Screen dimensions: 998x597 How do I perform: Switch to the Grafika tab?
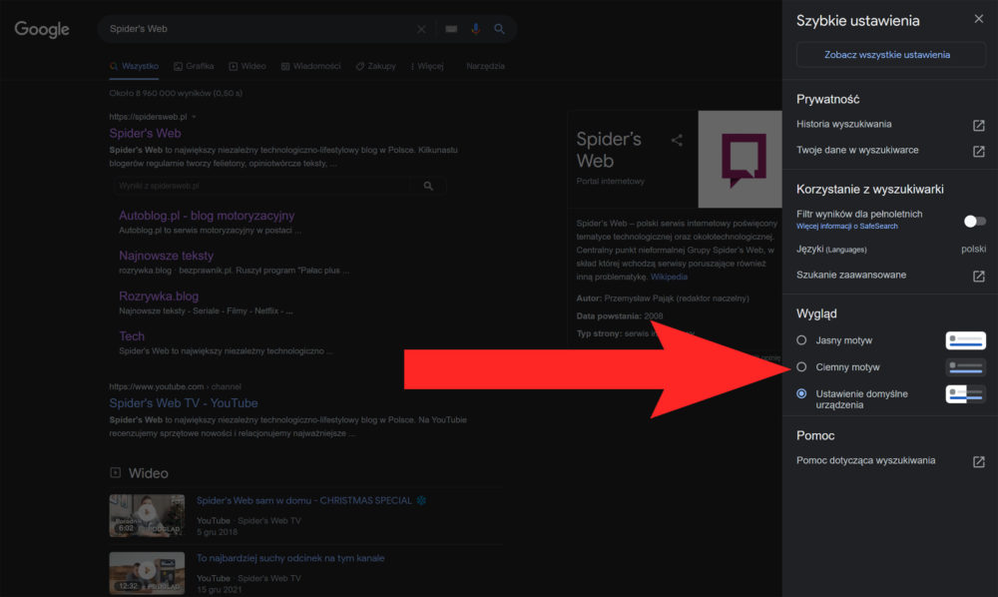(194, 66)
